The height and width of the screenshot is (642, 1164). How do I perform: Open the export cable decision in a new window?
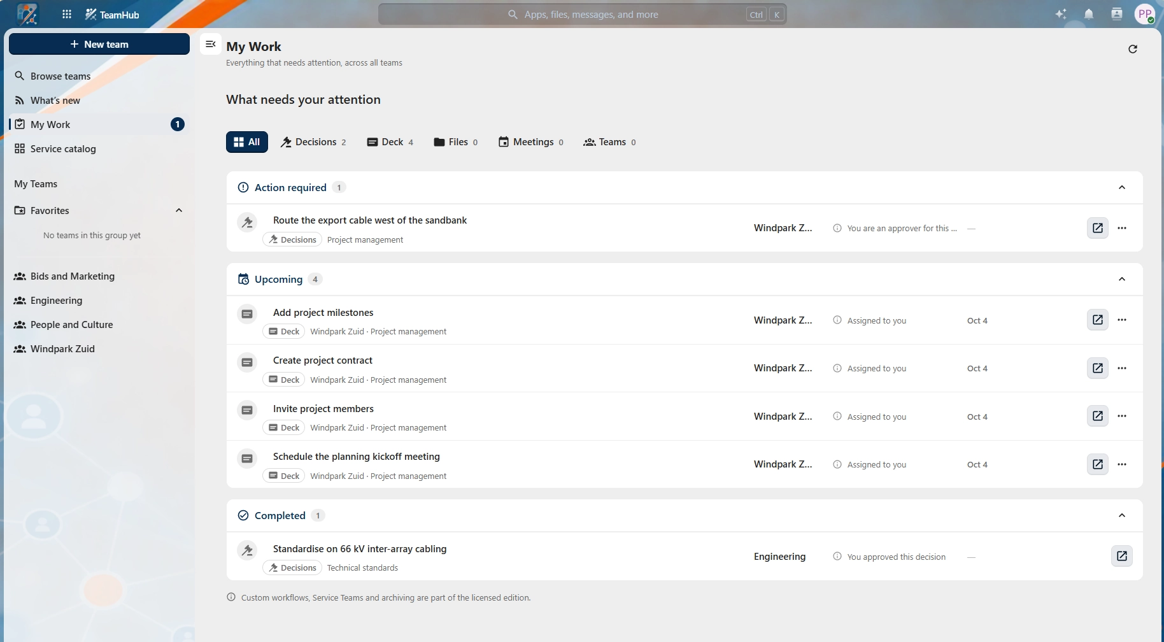click(x=1098, y=228)
